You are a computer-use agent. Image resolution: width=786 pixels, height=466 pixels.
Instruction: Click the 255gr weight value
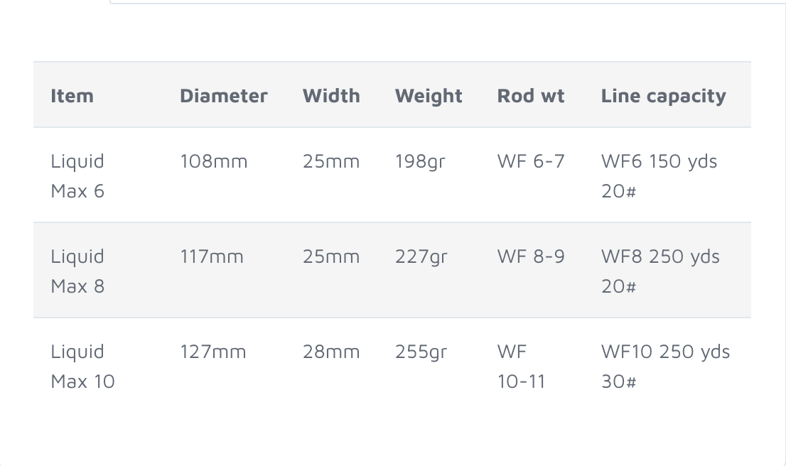pyautogui.click(x=421, y=352)
